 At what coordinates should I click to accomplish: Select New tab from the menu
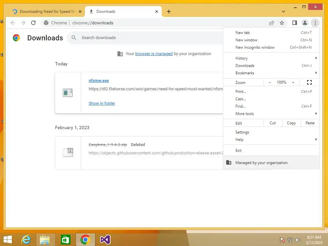pos(271,33)
